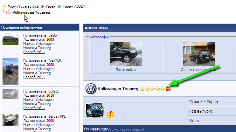Click the third rating star
Viewport: 236px width, 132px height.
click(152, 89)
